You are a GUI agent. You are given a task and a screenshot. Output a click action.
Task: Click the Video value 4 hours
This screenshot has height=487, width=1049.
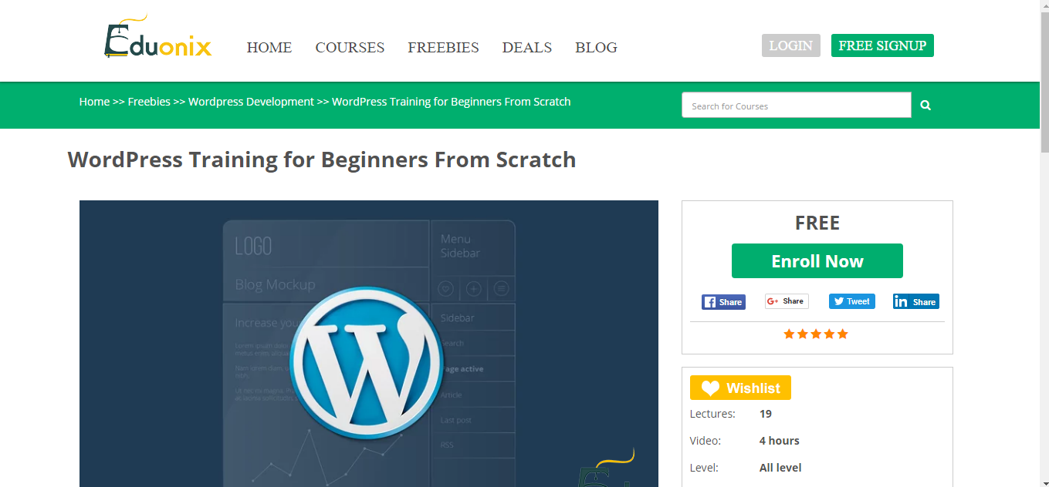click(780, 441)
